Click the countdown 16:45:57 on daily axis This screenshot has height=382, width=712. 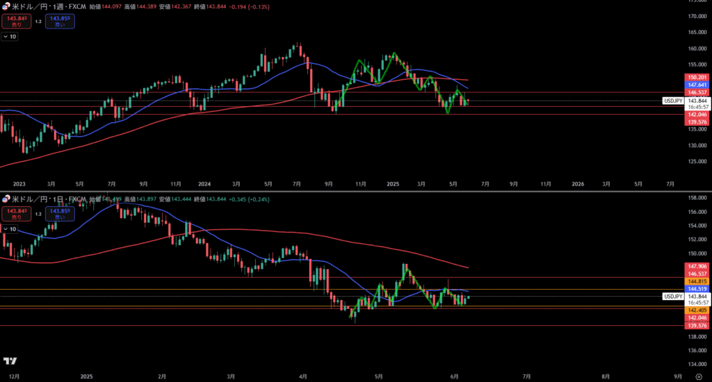point(697,303)
